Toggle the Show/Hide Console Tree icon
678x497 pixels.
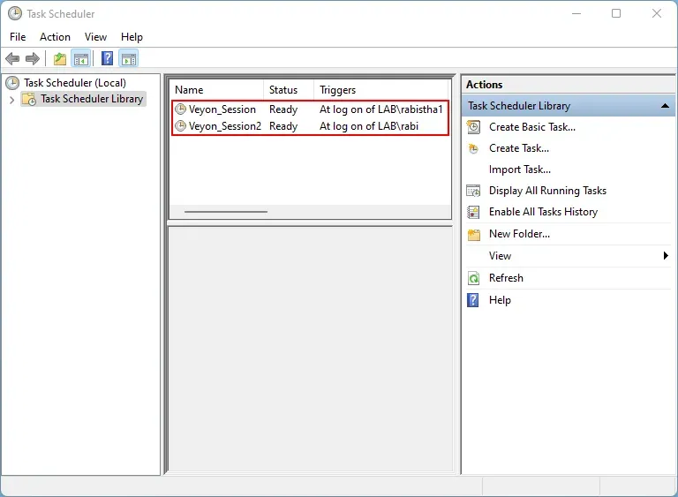[81, 59]
